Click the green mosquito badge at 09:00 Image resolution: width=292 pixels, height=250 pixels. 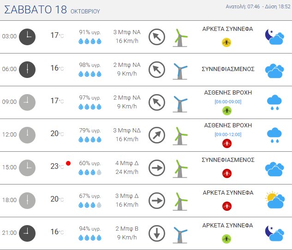click(x=226, y=111)
